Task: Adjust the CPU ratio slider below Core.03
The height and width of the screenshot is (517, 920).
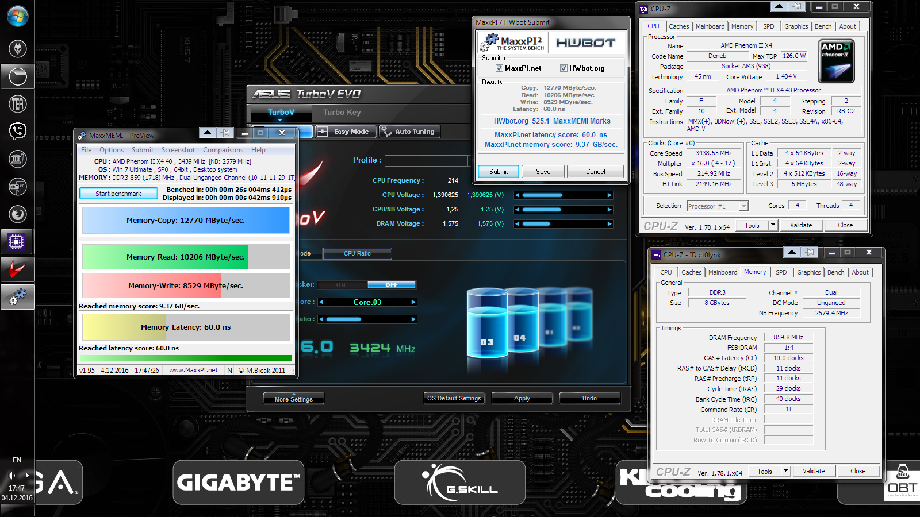Action: pos(367,319)
